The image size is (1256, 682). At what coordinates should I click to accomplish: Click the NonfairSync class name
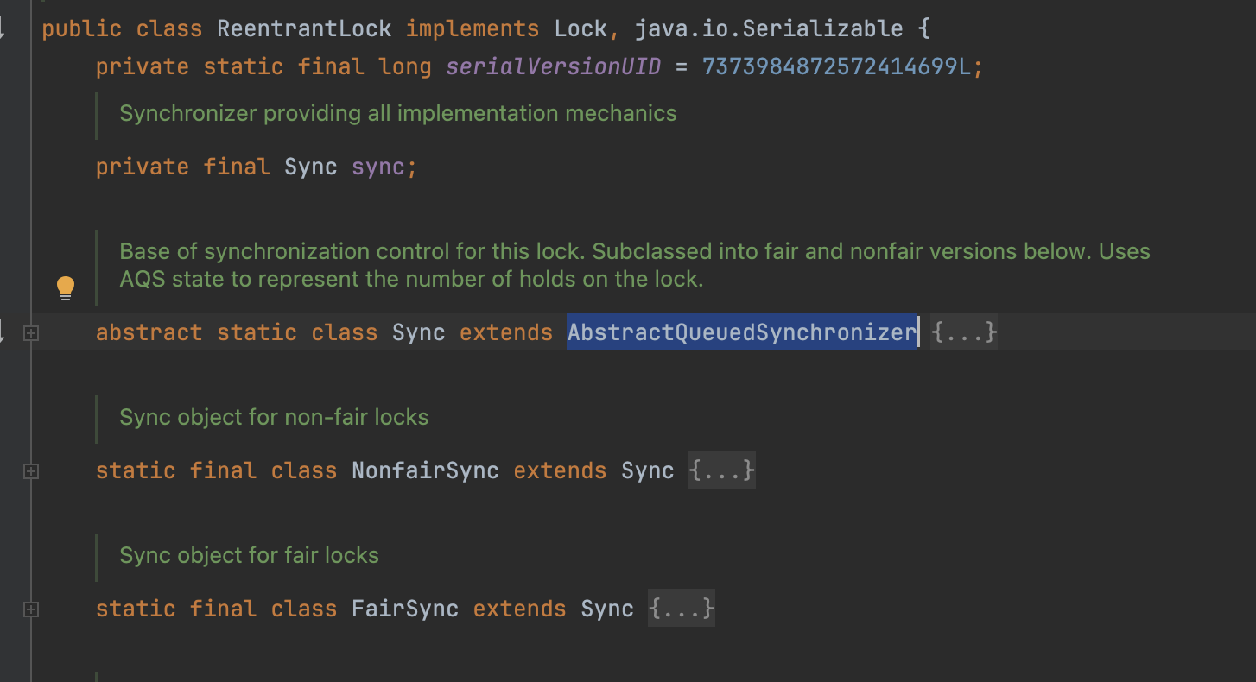coord(425,470)
